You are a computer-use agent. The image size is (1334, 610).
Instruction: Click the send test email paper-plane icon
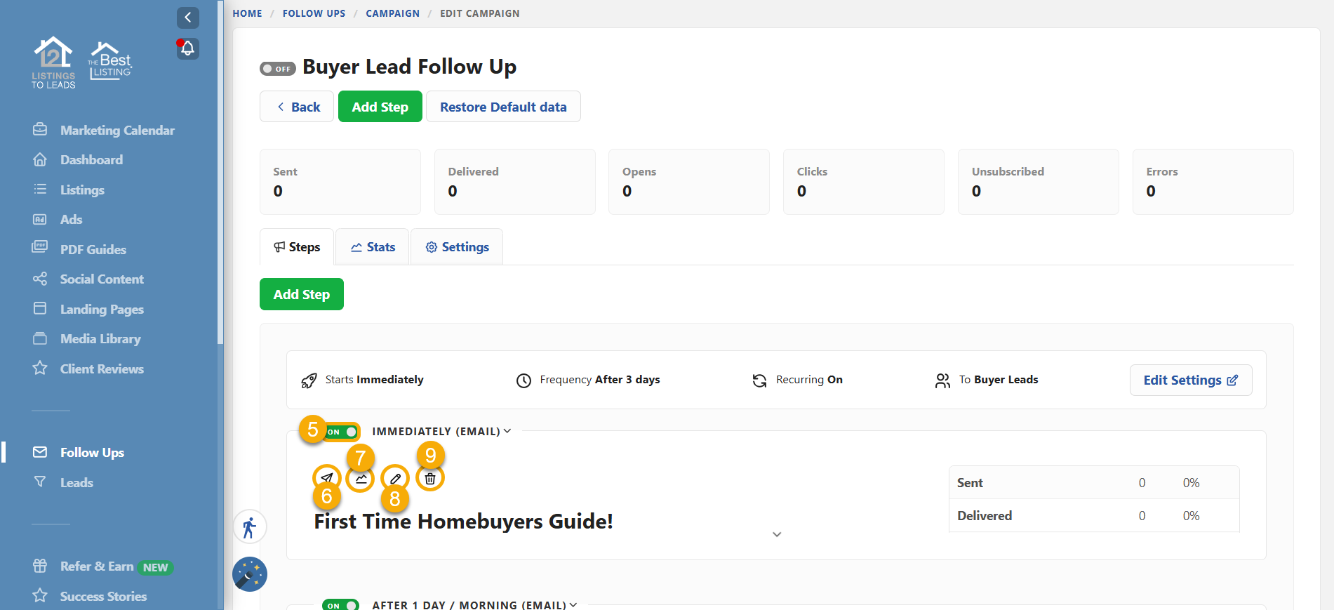click(326, 478)
